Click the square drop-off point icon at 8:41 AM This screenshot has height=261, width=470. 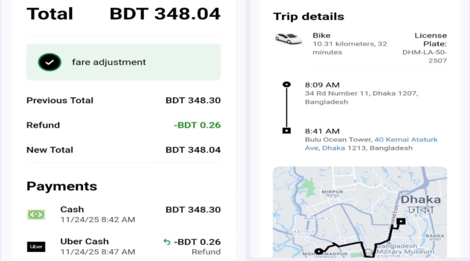tap(287, 131)
